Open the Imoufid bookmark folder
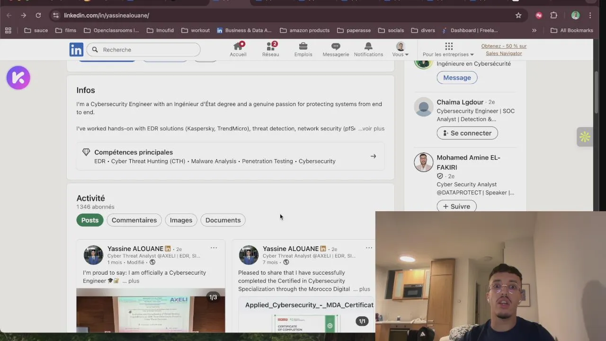The height and width of the screenshot is (341, 606). [160, 30]
